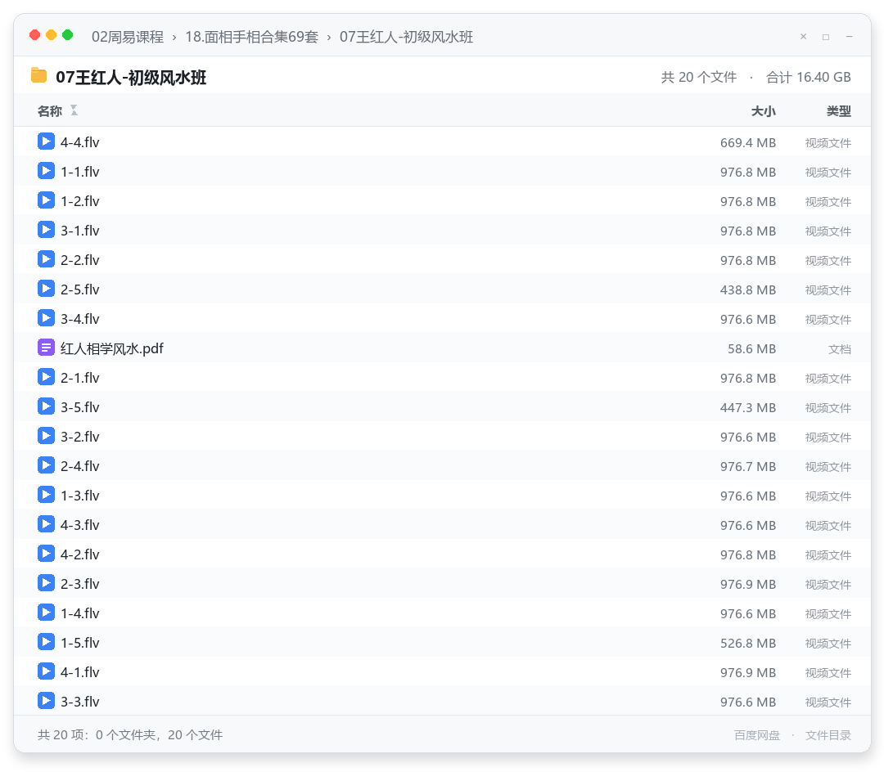Select the file name 1-5.flv

(80, 643)
